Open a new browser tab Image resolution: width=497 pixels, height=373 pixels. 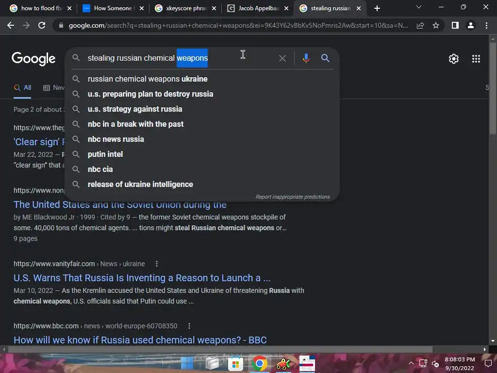click(377, 8)
